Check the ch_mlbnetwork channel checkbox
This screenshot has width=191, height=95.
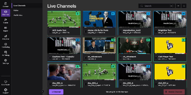(86, 58)
